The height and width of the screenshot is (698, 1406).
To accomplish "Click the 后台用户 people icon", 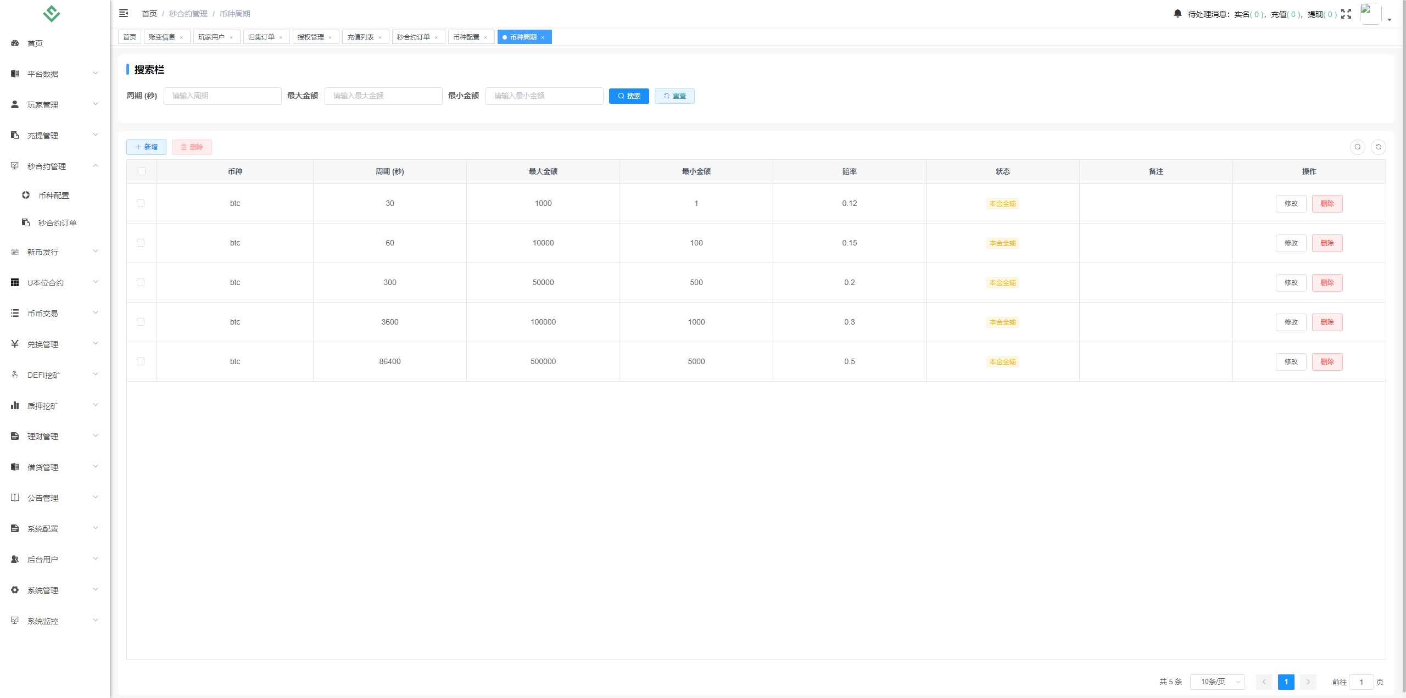I will [15, 559].
